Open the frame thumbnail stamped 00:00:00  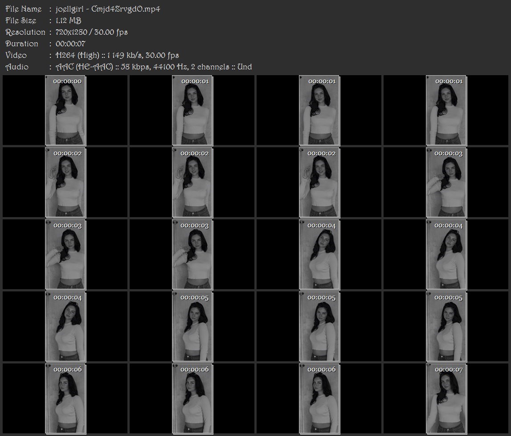click(x=65, y=110)
